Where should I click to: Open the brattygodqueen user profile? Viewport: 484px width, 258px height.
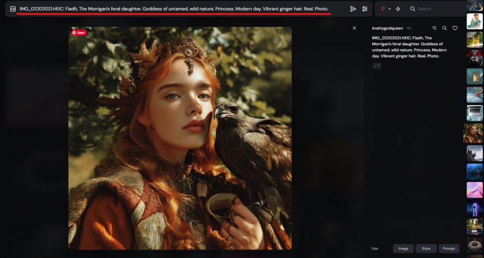tap(388, 28)
